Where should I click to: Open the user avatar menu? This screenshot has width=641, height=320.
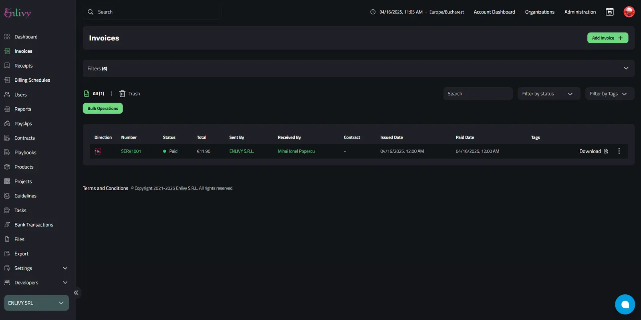629,12
